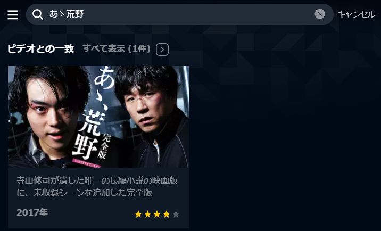Screen dimensions: 381x231
Task: Click the first gold rating star
Action: coord(138,214)
